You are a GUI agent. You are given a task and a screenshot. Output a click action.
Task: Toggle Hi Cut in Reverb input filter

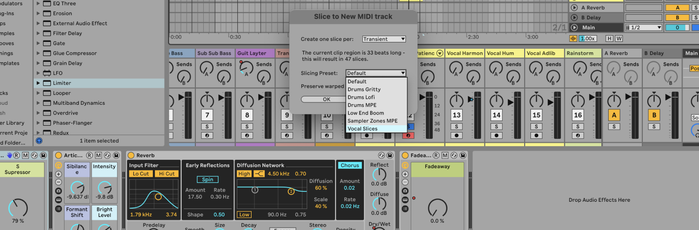pos(166,174)
